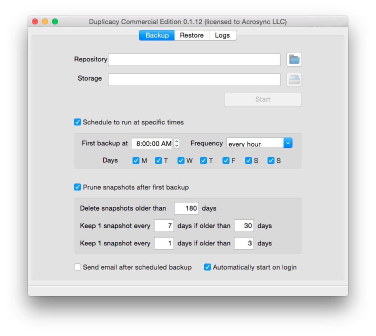The height and width of the screenshot is (336, 376).
Task: Disable 'Automatically start on login'
Action: (207, 267)
